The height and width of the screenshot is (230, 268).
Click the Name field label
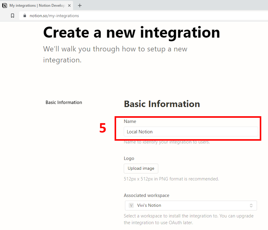pyautogui.click(x=130, y=121)
